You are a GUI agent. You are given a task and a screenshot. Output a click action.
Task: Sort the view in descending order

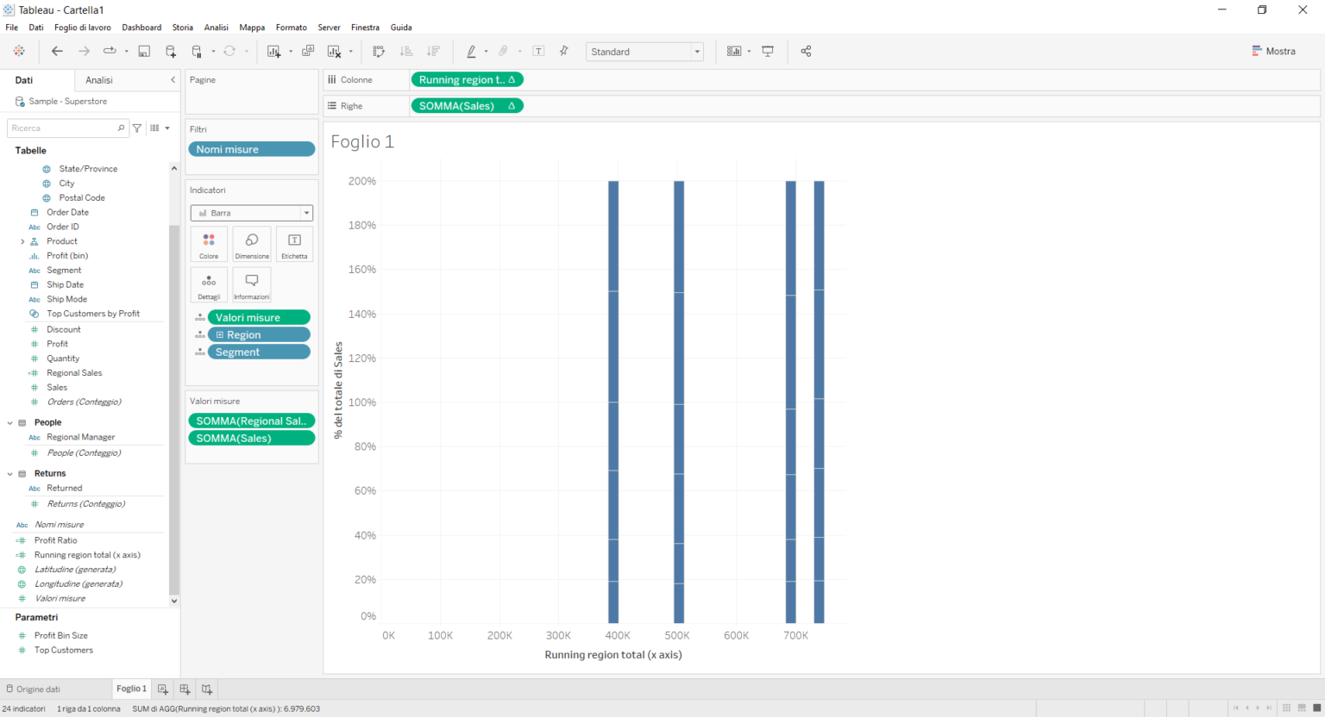point(433,51)
